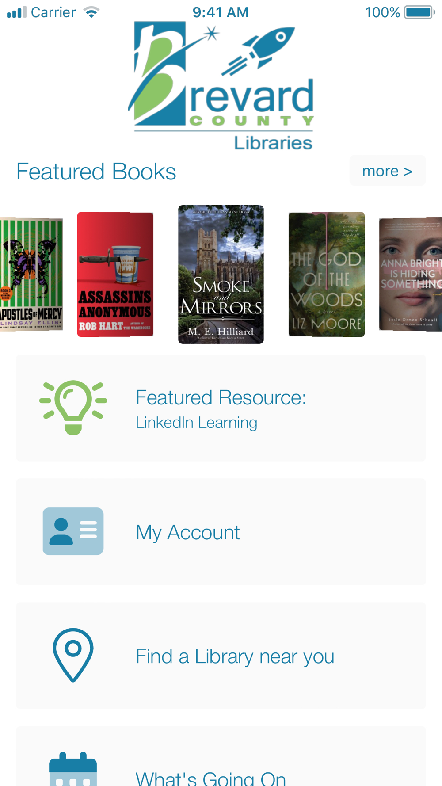Tap the 100% battery percentage
Viewport: 442px width, 786px height.
pos(382,12)
